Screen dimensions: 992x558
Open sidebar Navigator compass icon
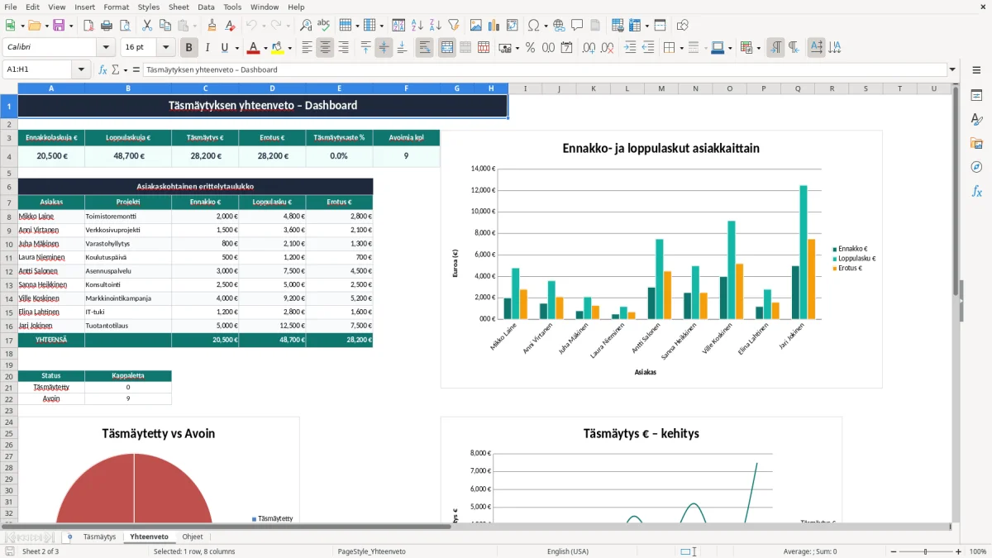976,167
